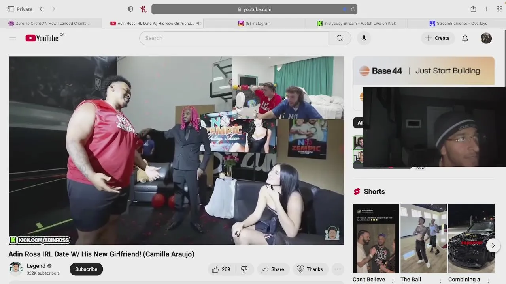Show the tab overview grid icon
This screenshot has width=506, height=284.
coord(499,9)
